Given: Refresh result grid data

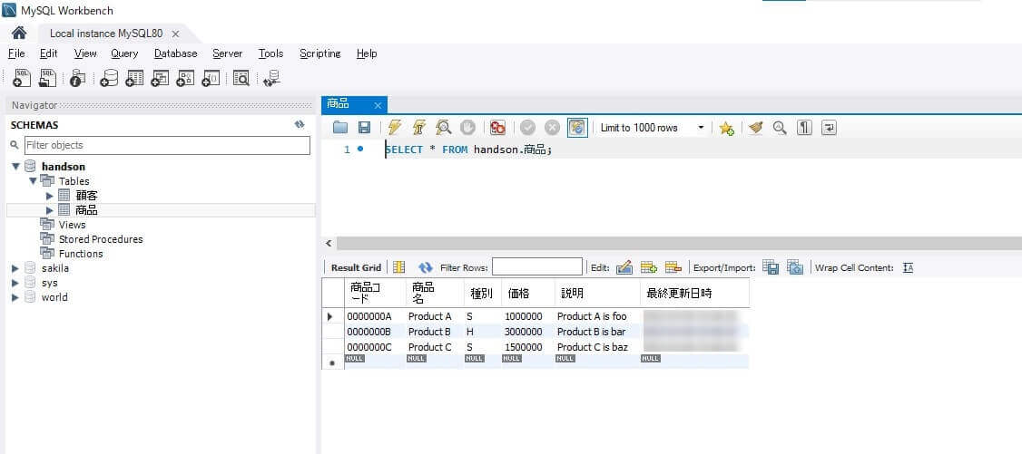Looking at the screenshot, I should click(x=426, y=267).
